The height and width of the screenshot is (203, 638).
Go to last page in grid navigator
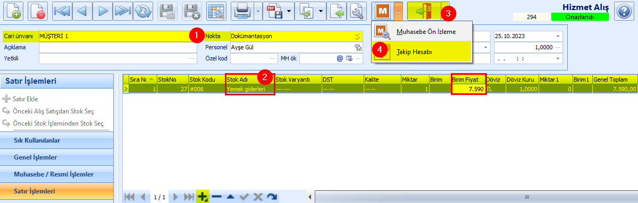[x=189, y=197]
